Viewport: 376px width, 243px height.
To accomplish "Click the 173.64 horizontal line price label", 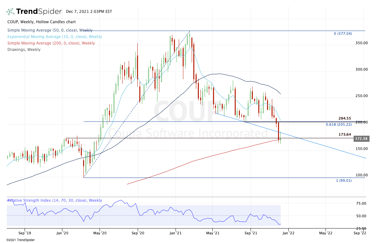I will point(345,134).
